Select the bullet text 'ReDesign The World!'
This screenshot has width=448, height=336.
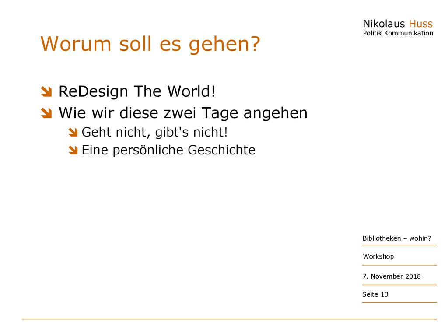[137, 92]
